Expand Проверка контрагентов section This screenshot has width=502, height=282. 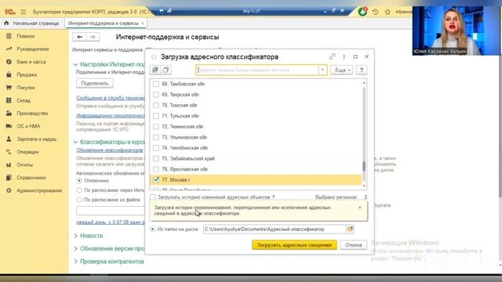coord(76,261)
